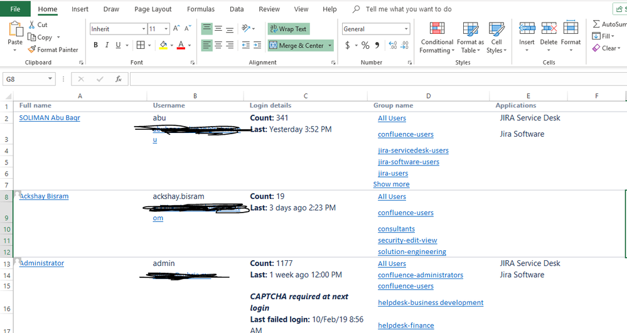Click the Copy icon
627x333 pixels.
31,37
